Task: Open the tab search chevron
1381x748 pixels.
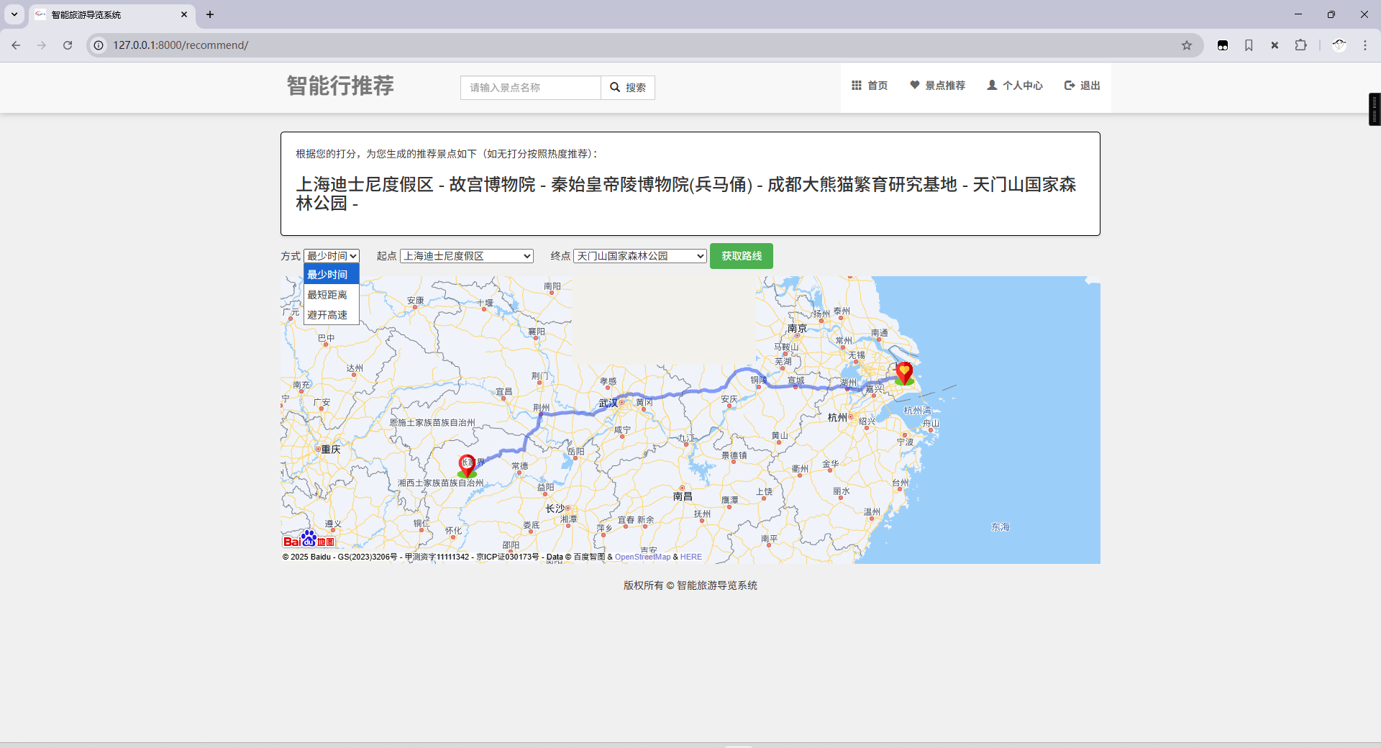Action: pyautogui.click(x=14, y=14)
